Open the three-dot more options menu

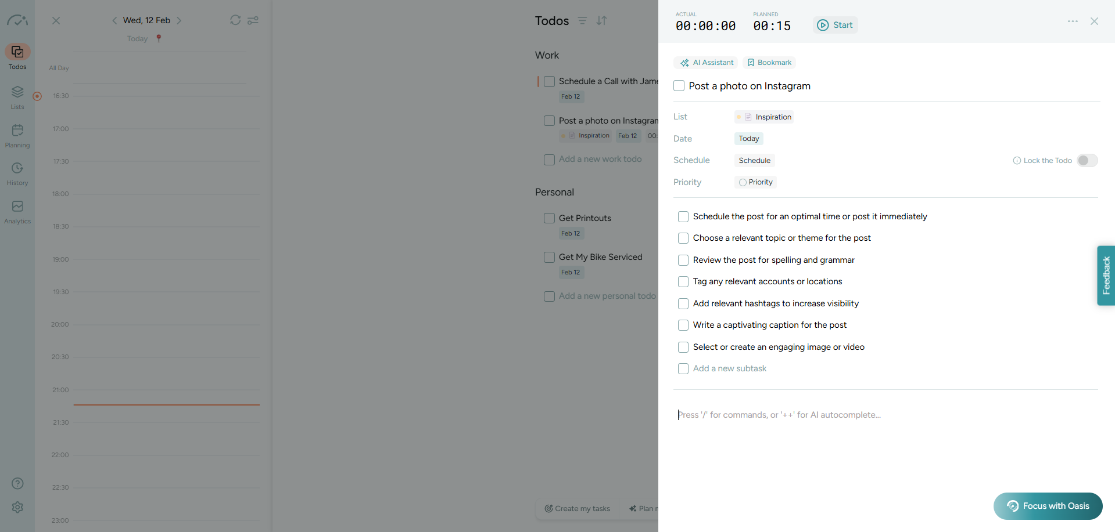1073,21
